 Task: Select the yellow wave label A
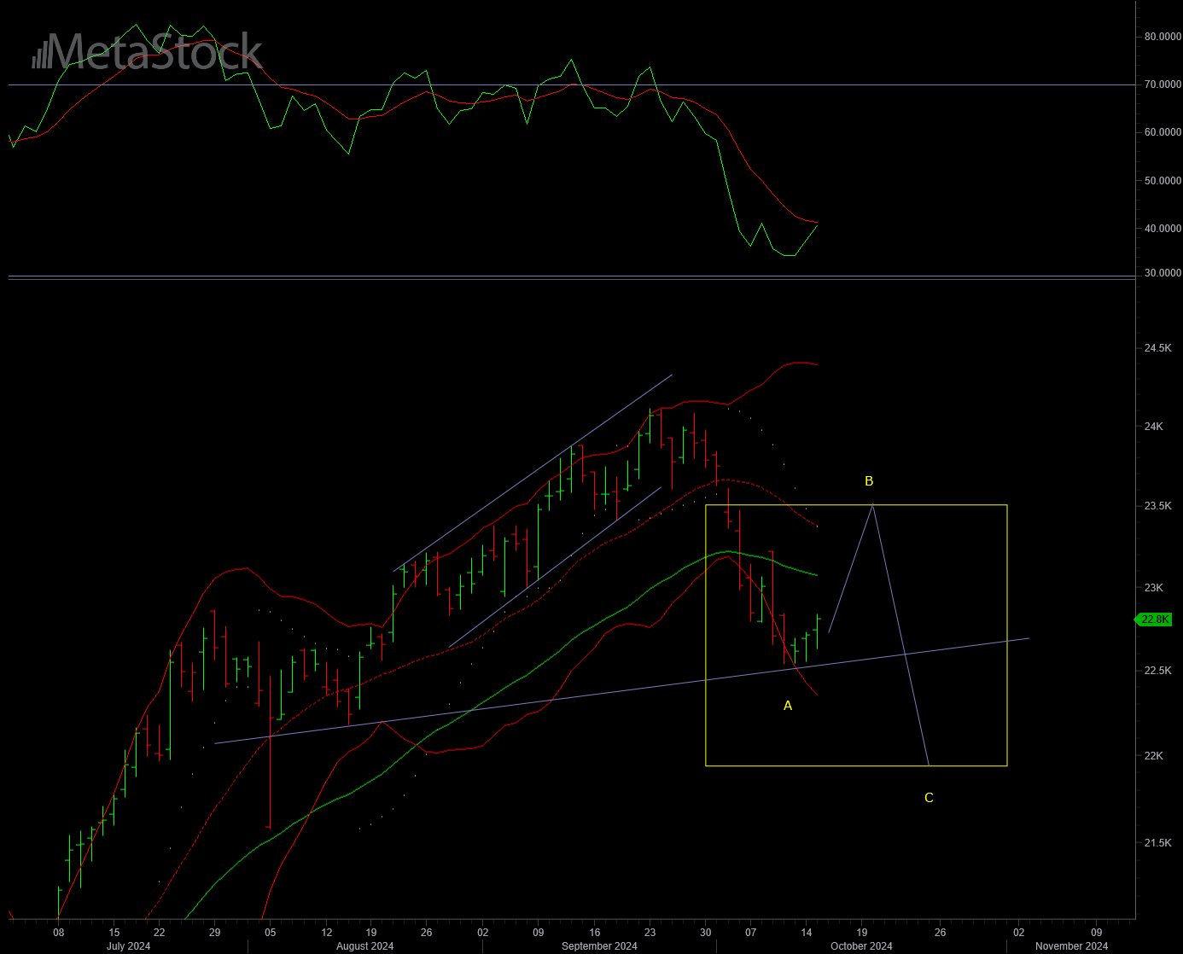point(788,706)
